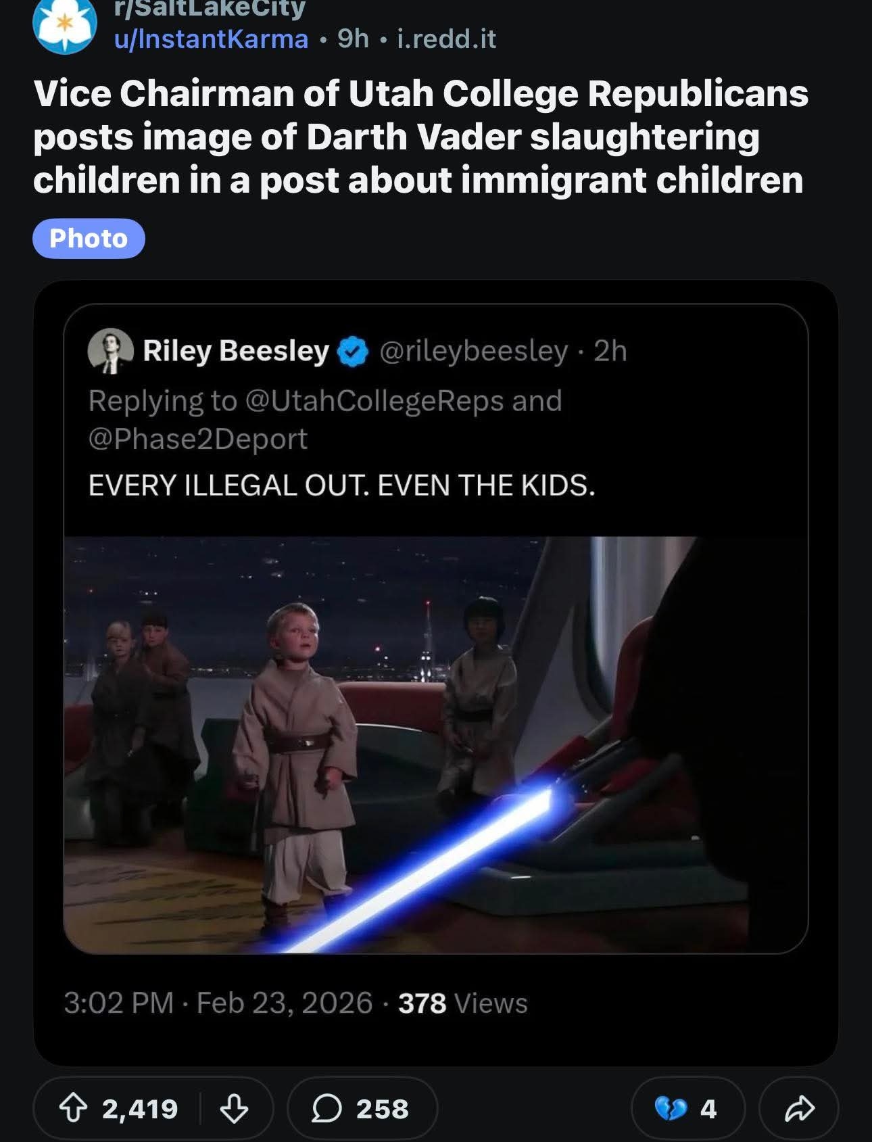The height and width of the screenshot is (1142, 872).
Task: Click the 3:02 PM Feb 23, 2026 timestamp
Action: (218, 1003)
